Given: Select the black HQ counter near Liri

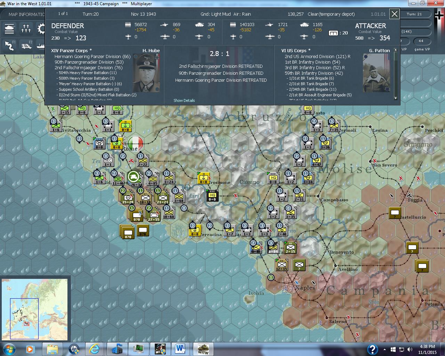Looking at the screenshot, I should tap(212, 195).
